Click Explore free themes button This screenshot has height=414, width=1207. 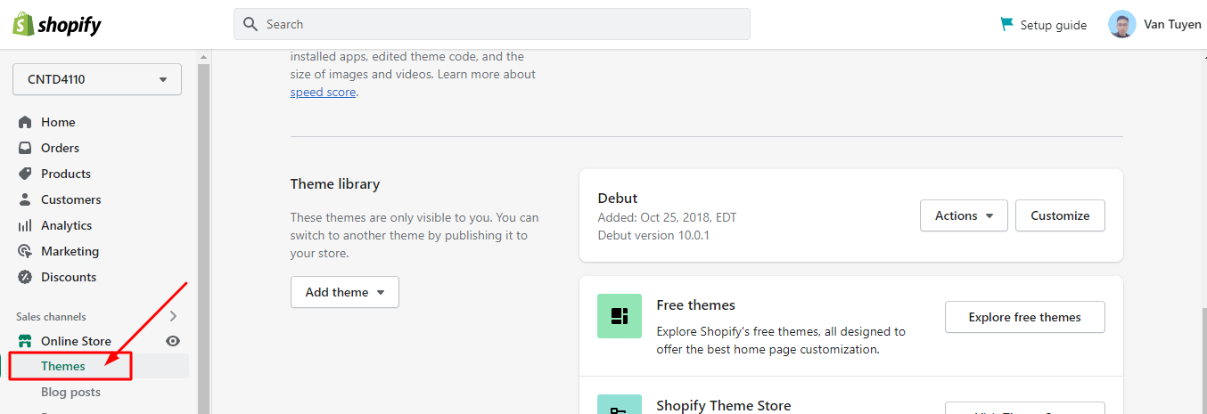coord(1025,317)
